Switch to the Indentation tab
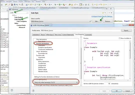The height and width of the screenshot is (95, 135). 36,35
